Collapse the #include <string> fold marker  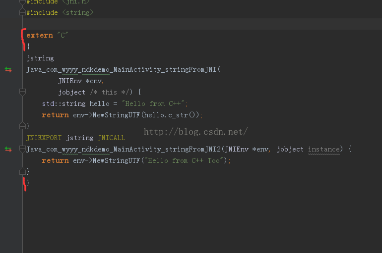point(22,12)
